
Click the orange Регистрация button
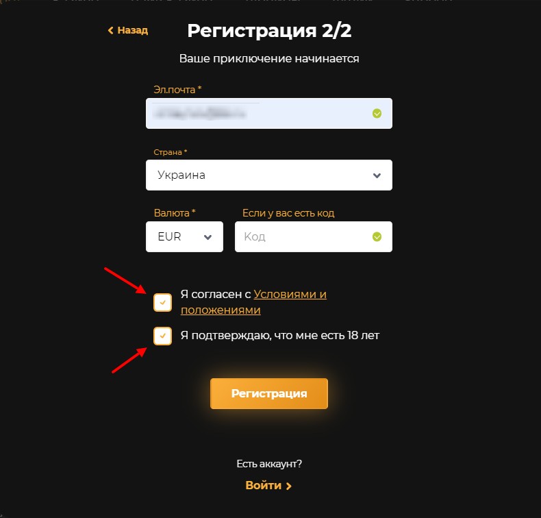click(x=268, y=393)
